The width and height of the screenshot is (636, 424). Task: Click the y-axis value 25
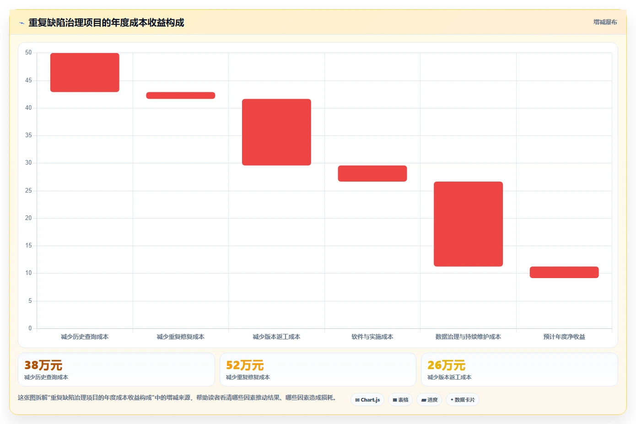[x=28, y=191]
